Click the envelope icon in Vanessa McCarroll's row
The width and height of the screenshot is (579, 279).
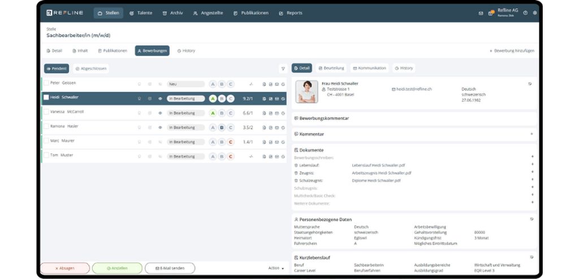(277, 113)
